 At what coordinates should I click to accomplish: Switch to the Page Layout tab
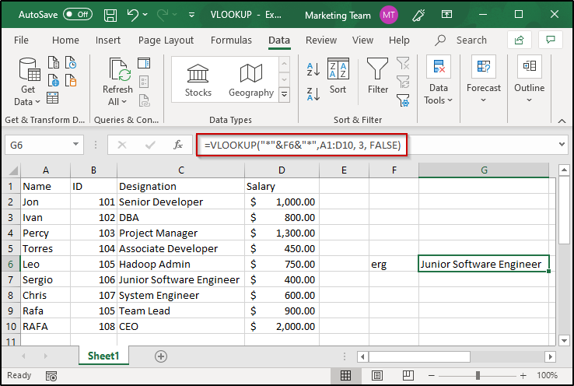point(166,40)
